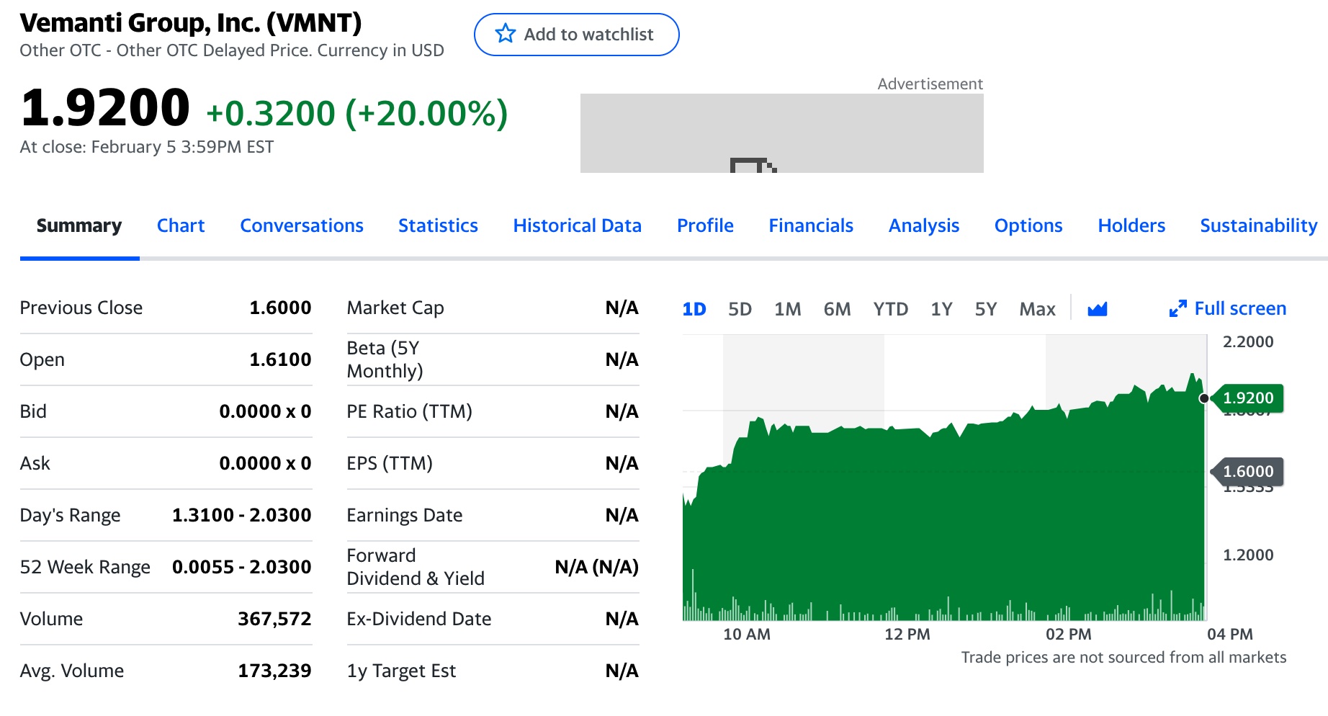Set chart range to 6M
This screenshot has height=716, width=1328.
(x=837, y=309)
